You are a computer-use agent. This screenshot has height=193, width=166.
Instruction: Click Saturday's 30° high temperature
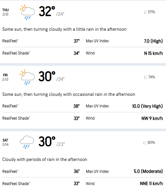47,141
